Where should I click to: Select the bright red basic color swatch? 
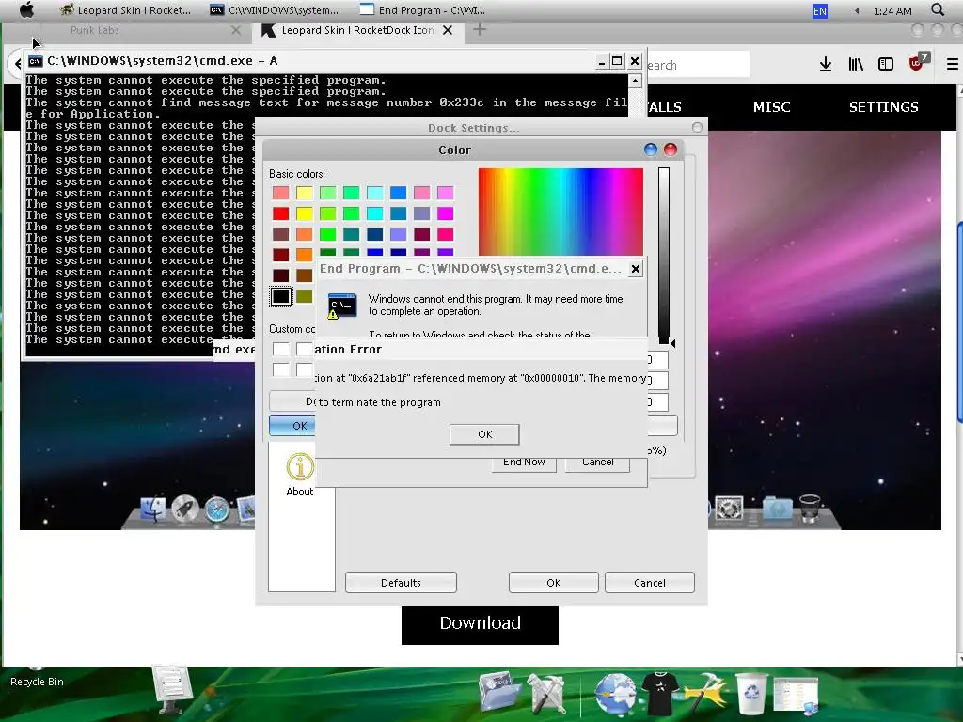[280, 213]
